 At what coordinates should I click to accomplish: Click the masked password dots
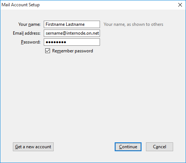(56, 42)
